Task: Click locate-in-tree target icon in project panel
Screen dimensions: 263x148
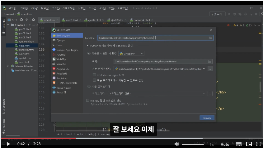Action: click(21, 20)
